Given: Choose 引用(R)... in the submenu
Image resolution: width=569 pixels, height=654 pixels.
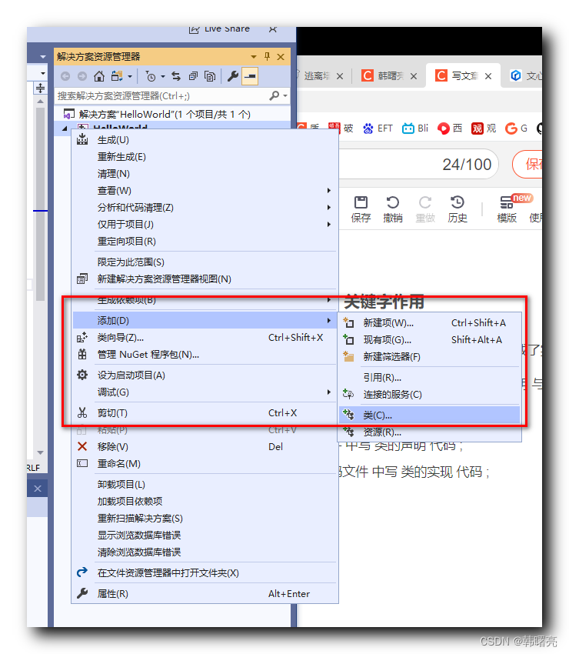Looking at the screenshot, I should (x=430, y=378).
